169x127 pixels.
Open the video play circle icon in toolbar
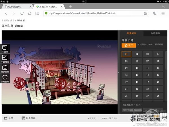tap(155, 13)
